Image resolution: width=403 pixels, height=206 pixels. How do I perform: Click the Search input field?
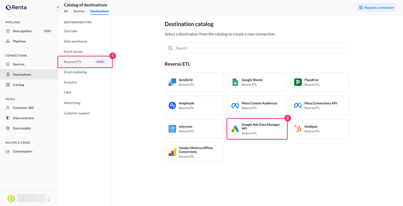[x=257, y=48]
